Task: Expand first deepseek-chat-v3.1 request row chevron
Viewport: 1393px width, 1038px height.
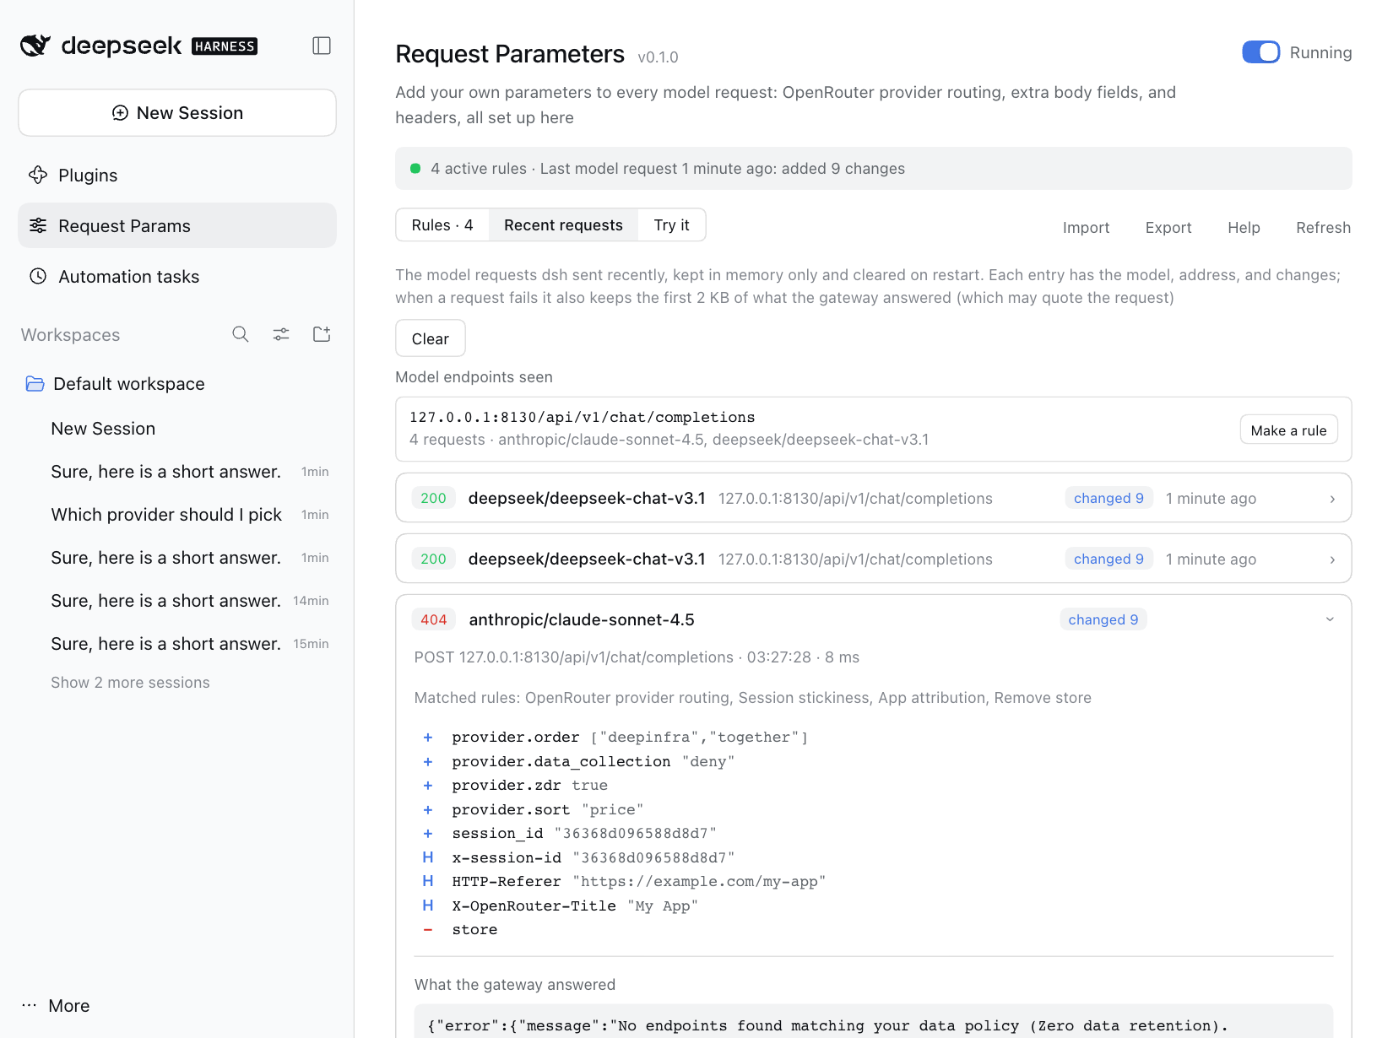Action: (1332, 499)
